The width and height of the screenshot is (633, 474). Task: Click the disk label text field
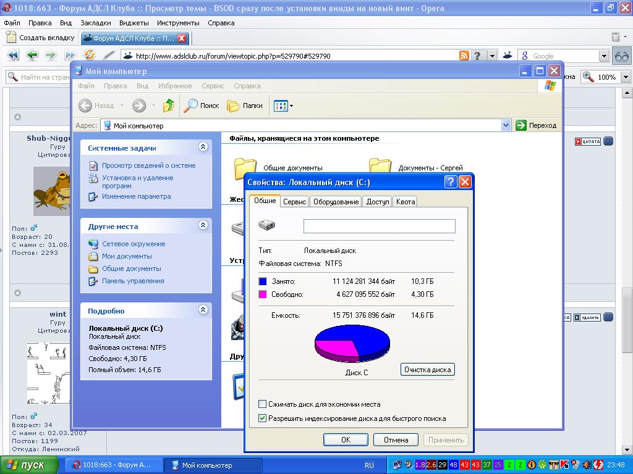[379, 226]
